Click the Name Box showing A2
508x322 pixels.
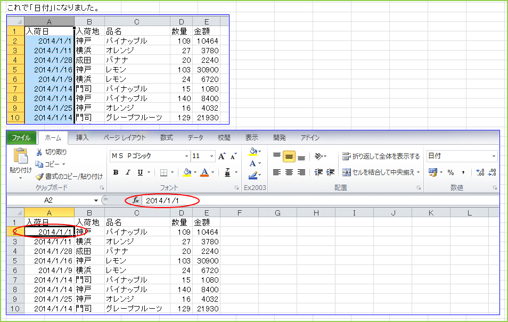[49, 201]
